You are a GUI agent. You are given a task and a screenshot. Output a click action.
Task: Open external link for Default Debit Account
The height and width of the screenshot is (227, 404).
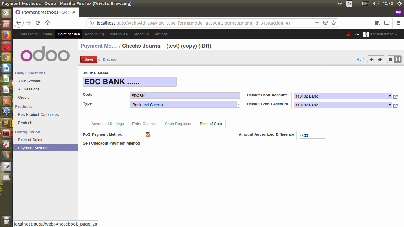click(396, 97)
